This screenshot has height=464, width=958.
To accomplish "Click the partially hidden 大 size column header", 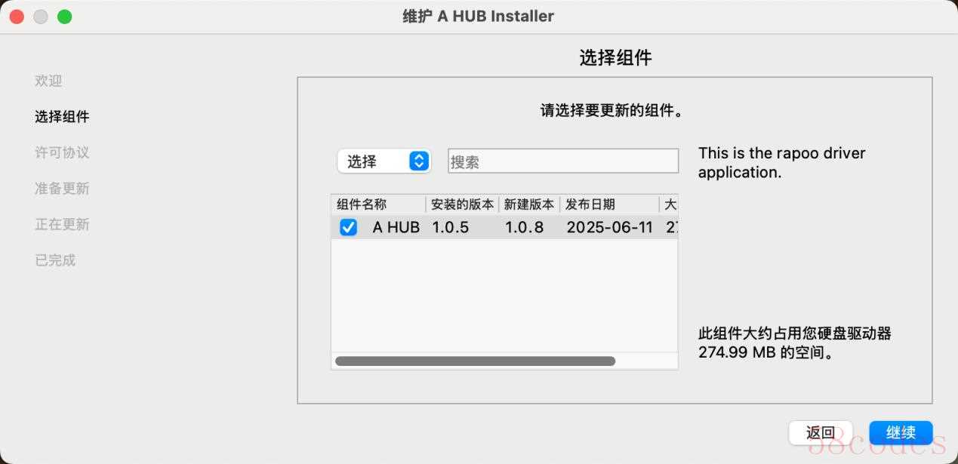I will click(669, 204).
